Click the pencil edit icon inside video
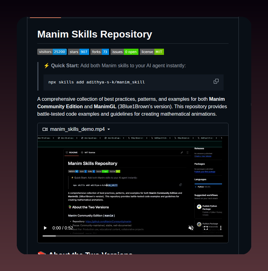Viewport: 268px width, 271px height. (182, 153)
